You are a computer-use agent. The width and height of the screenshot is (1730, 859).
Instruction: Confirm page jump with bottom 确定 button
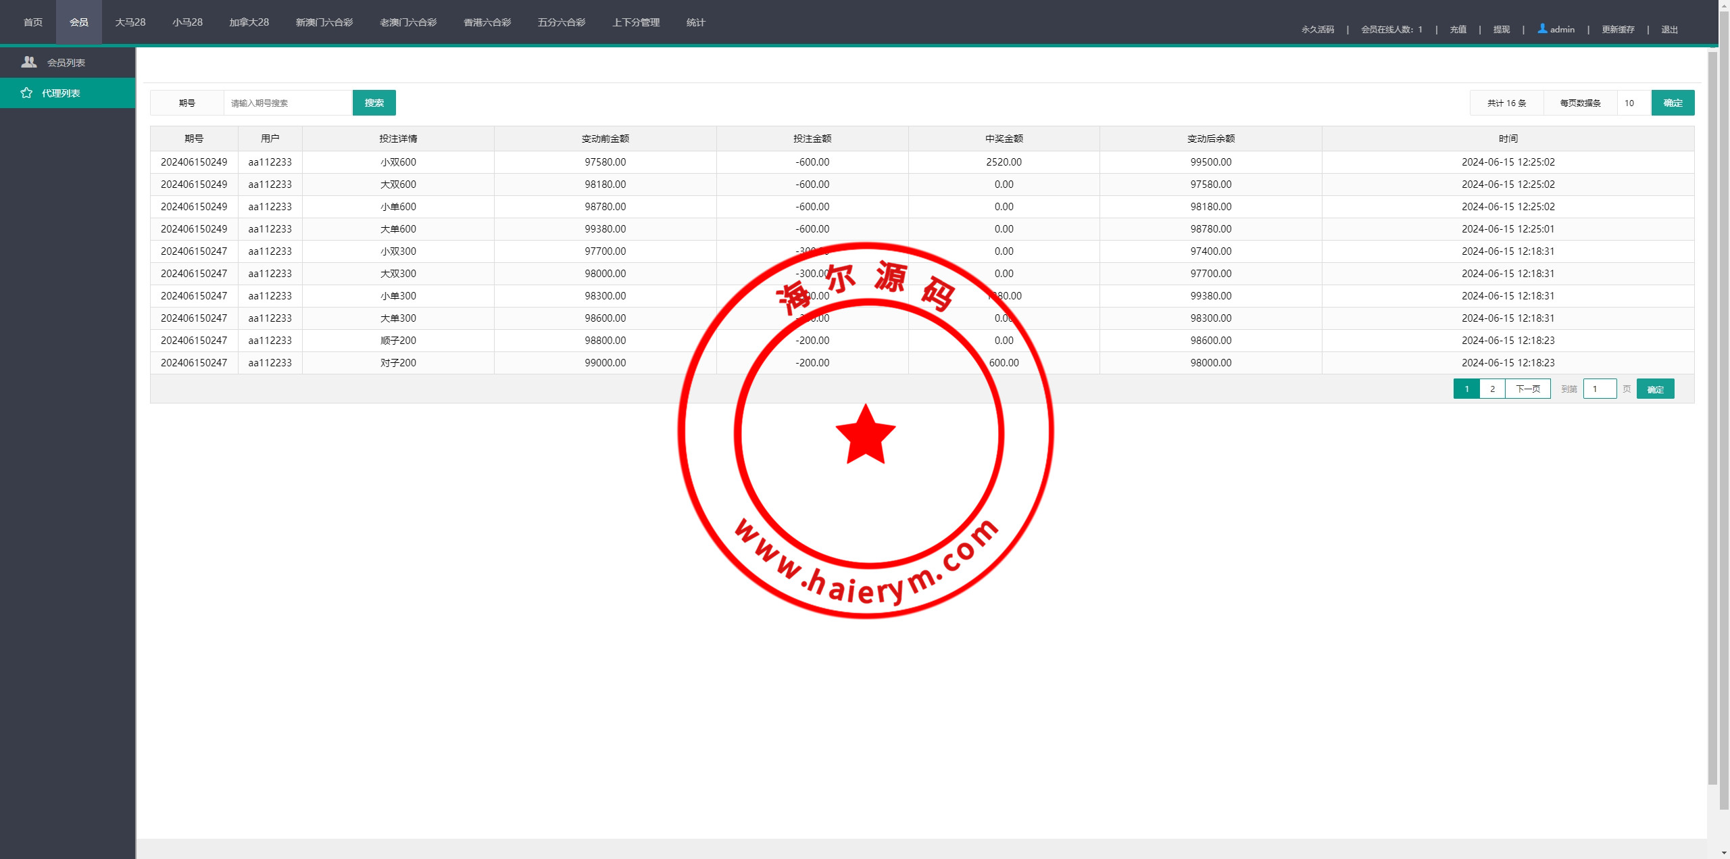click(1655, 389)
